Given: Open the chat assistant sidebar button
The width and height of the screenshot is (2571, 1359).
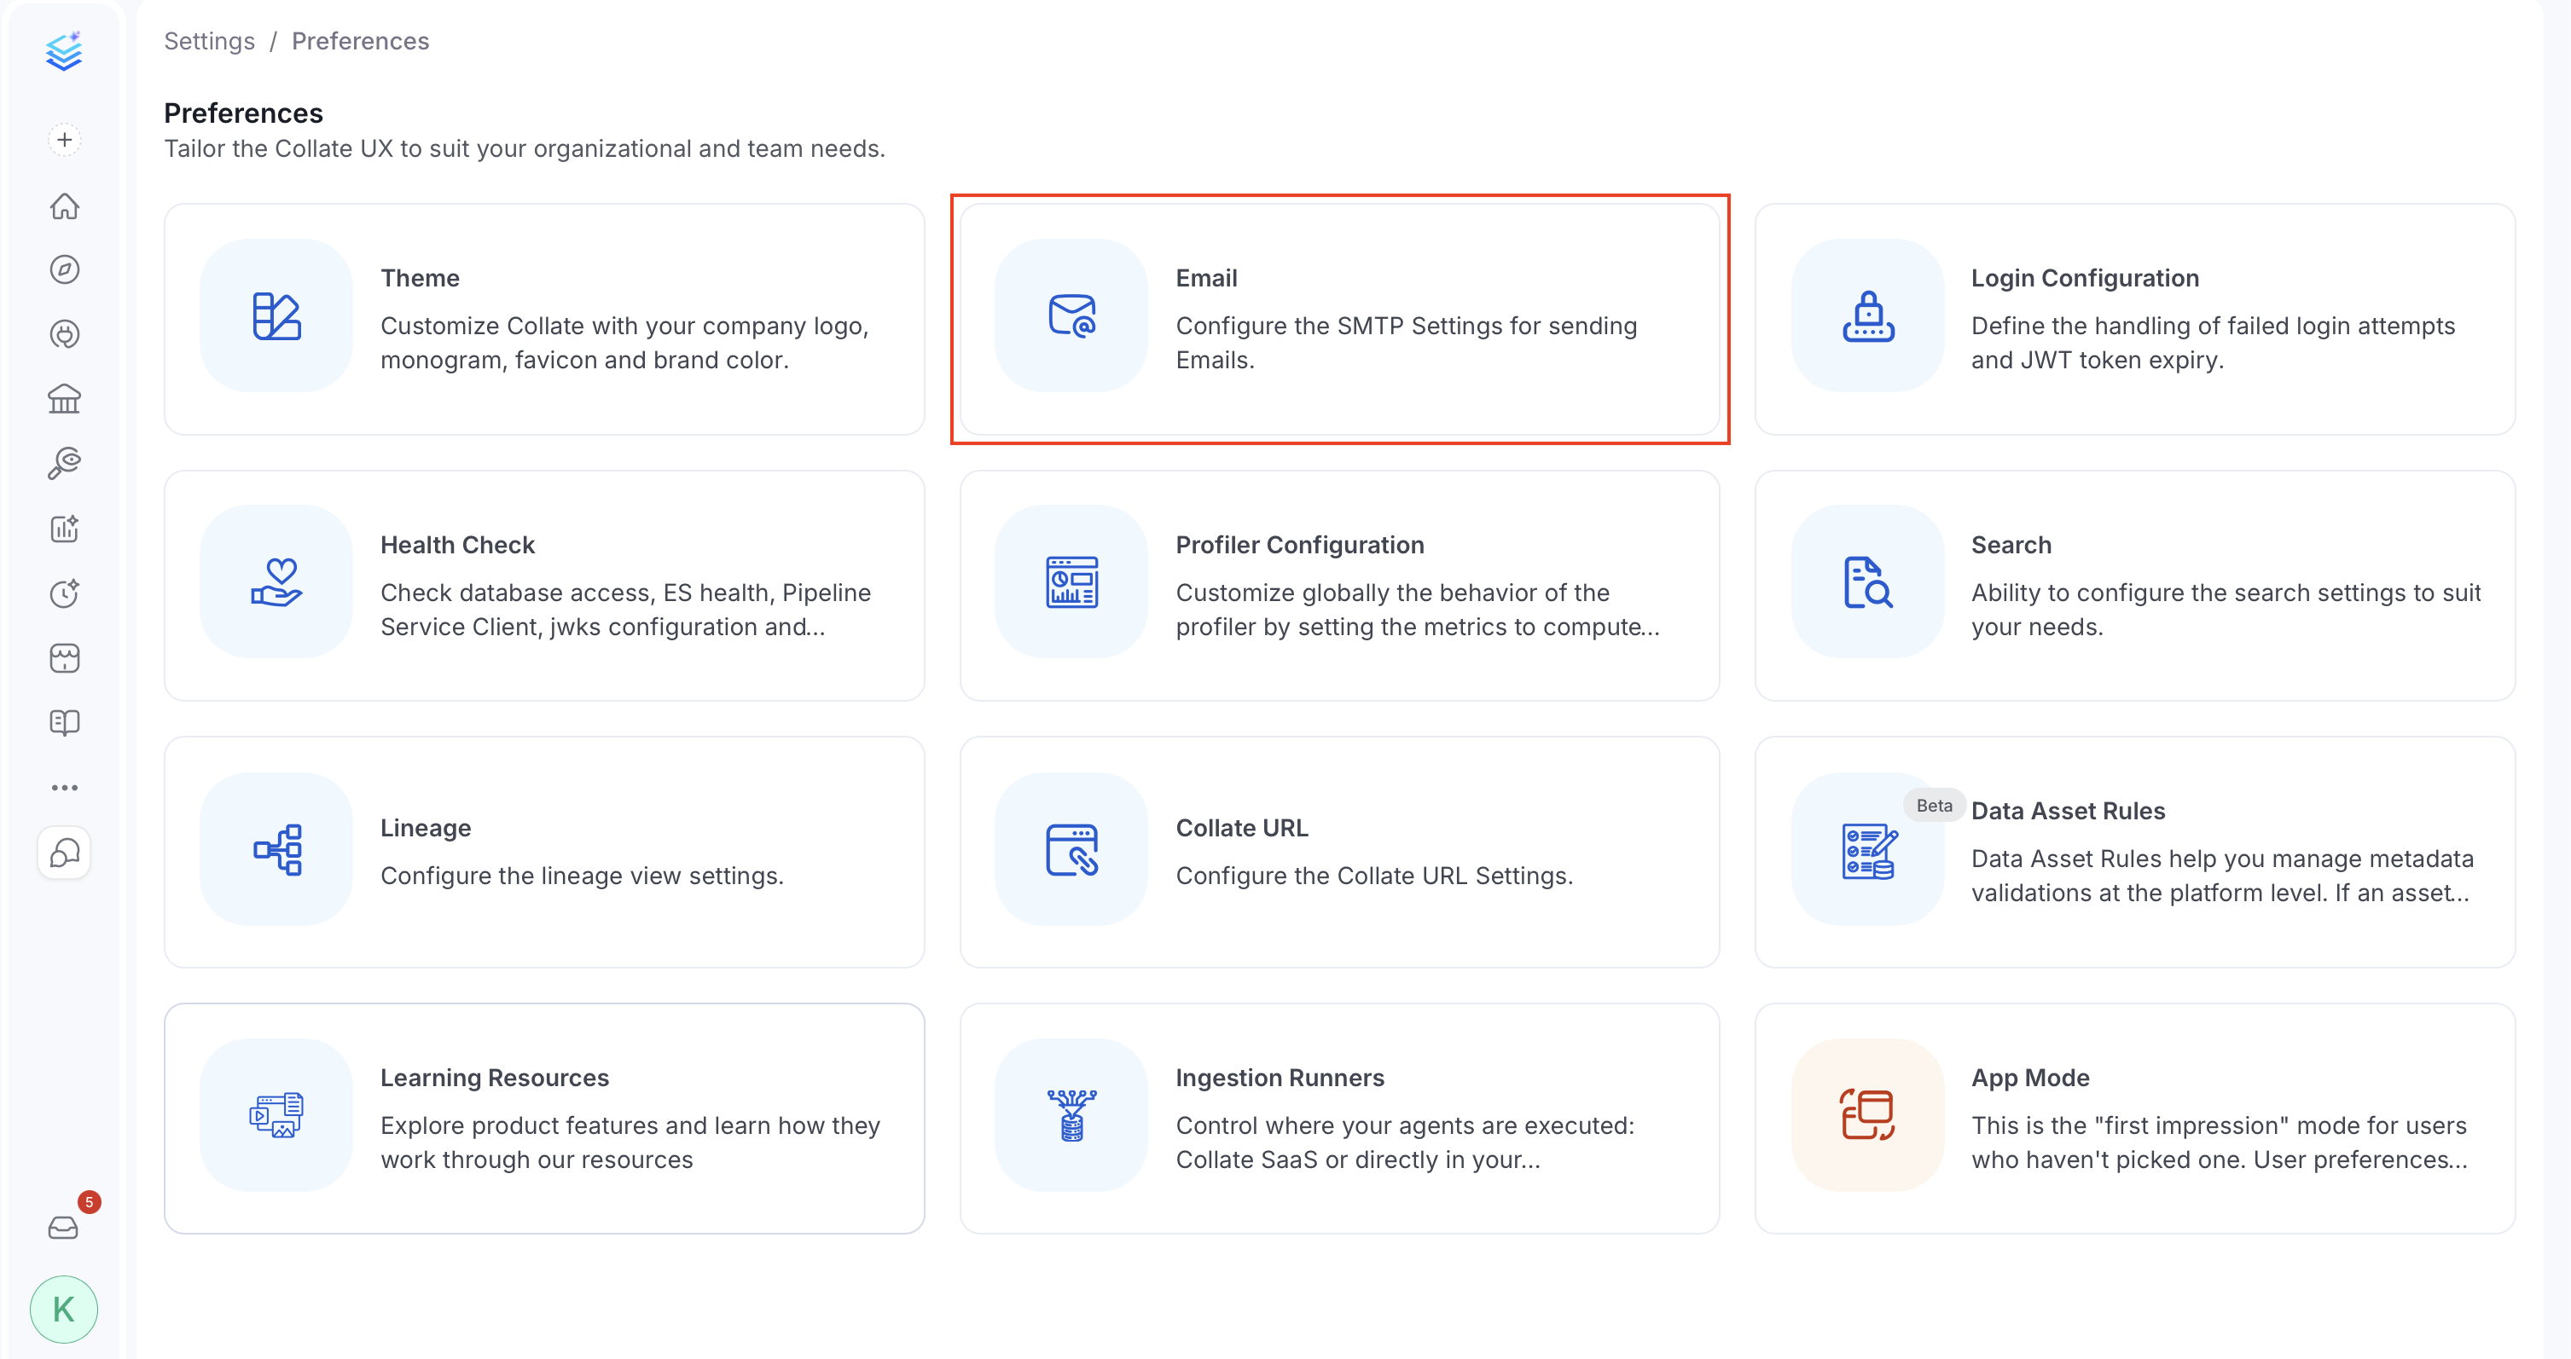Looking at the screenshot, I should point(64,853).
